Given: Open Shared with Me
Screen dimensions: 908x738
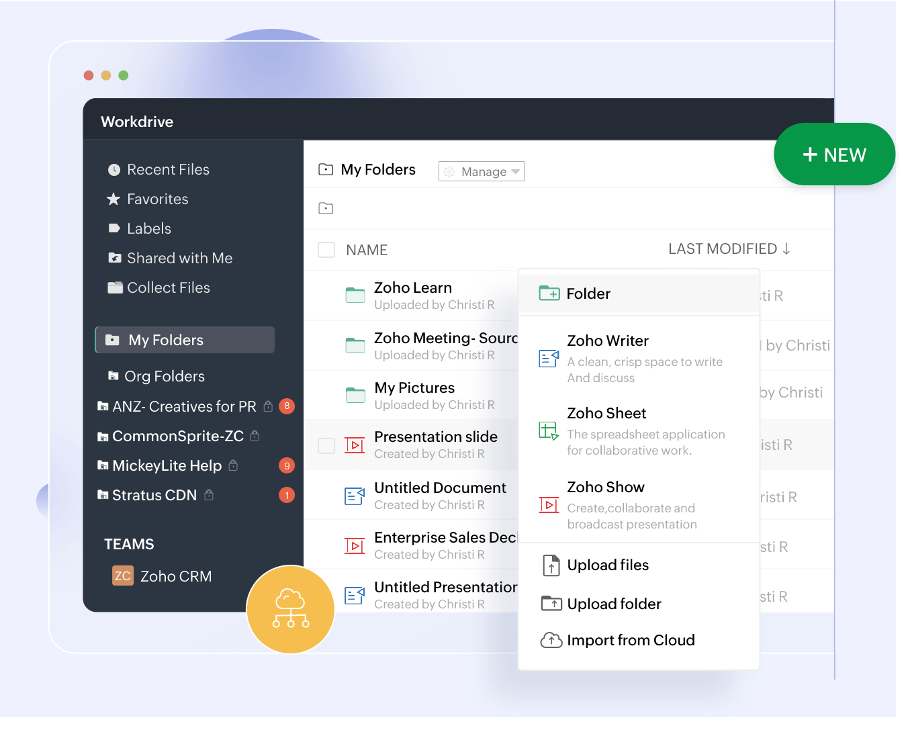Looking at the screenshot, I should point(180,259).
